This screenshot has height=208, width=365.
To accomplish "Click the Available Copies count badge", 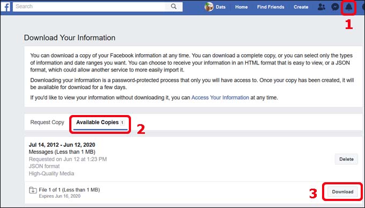I will [x=122, y=123].
